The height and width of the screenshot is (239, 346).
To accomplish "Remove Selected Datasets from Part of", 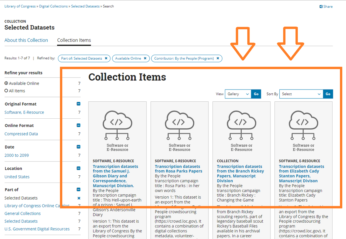I will [x=79, y=198].
